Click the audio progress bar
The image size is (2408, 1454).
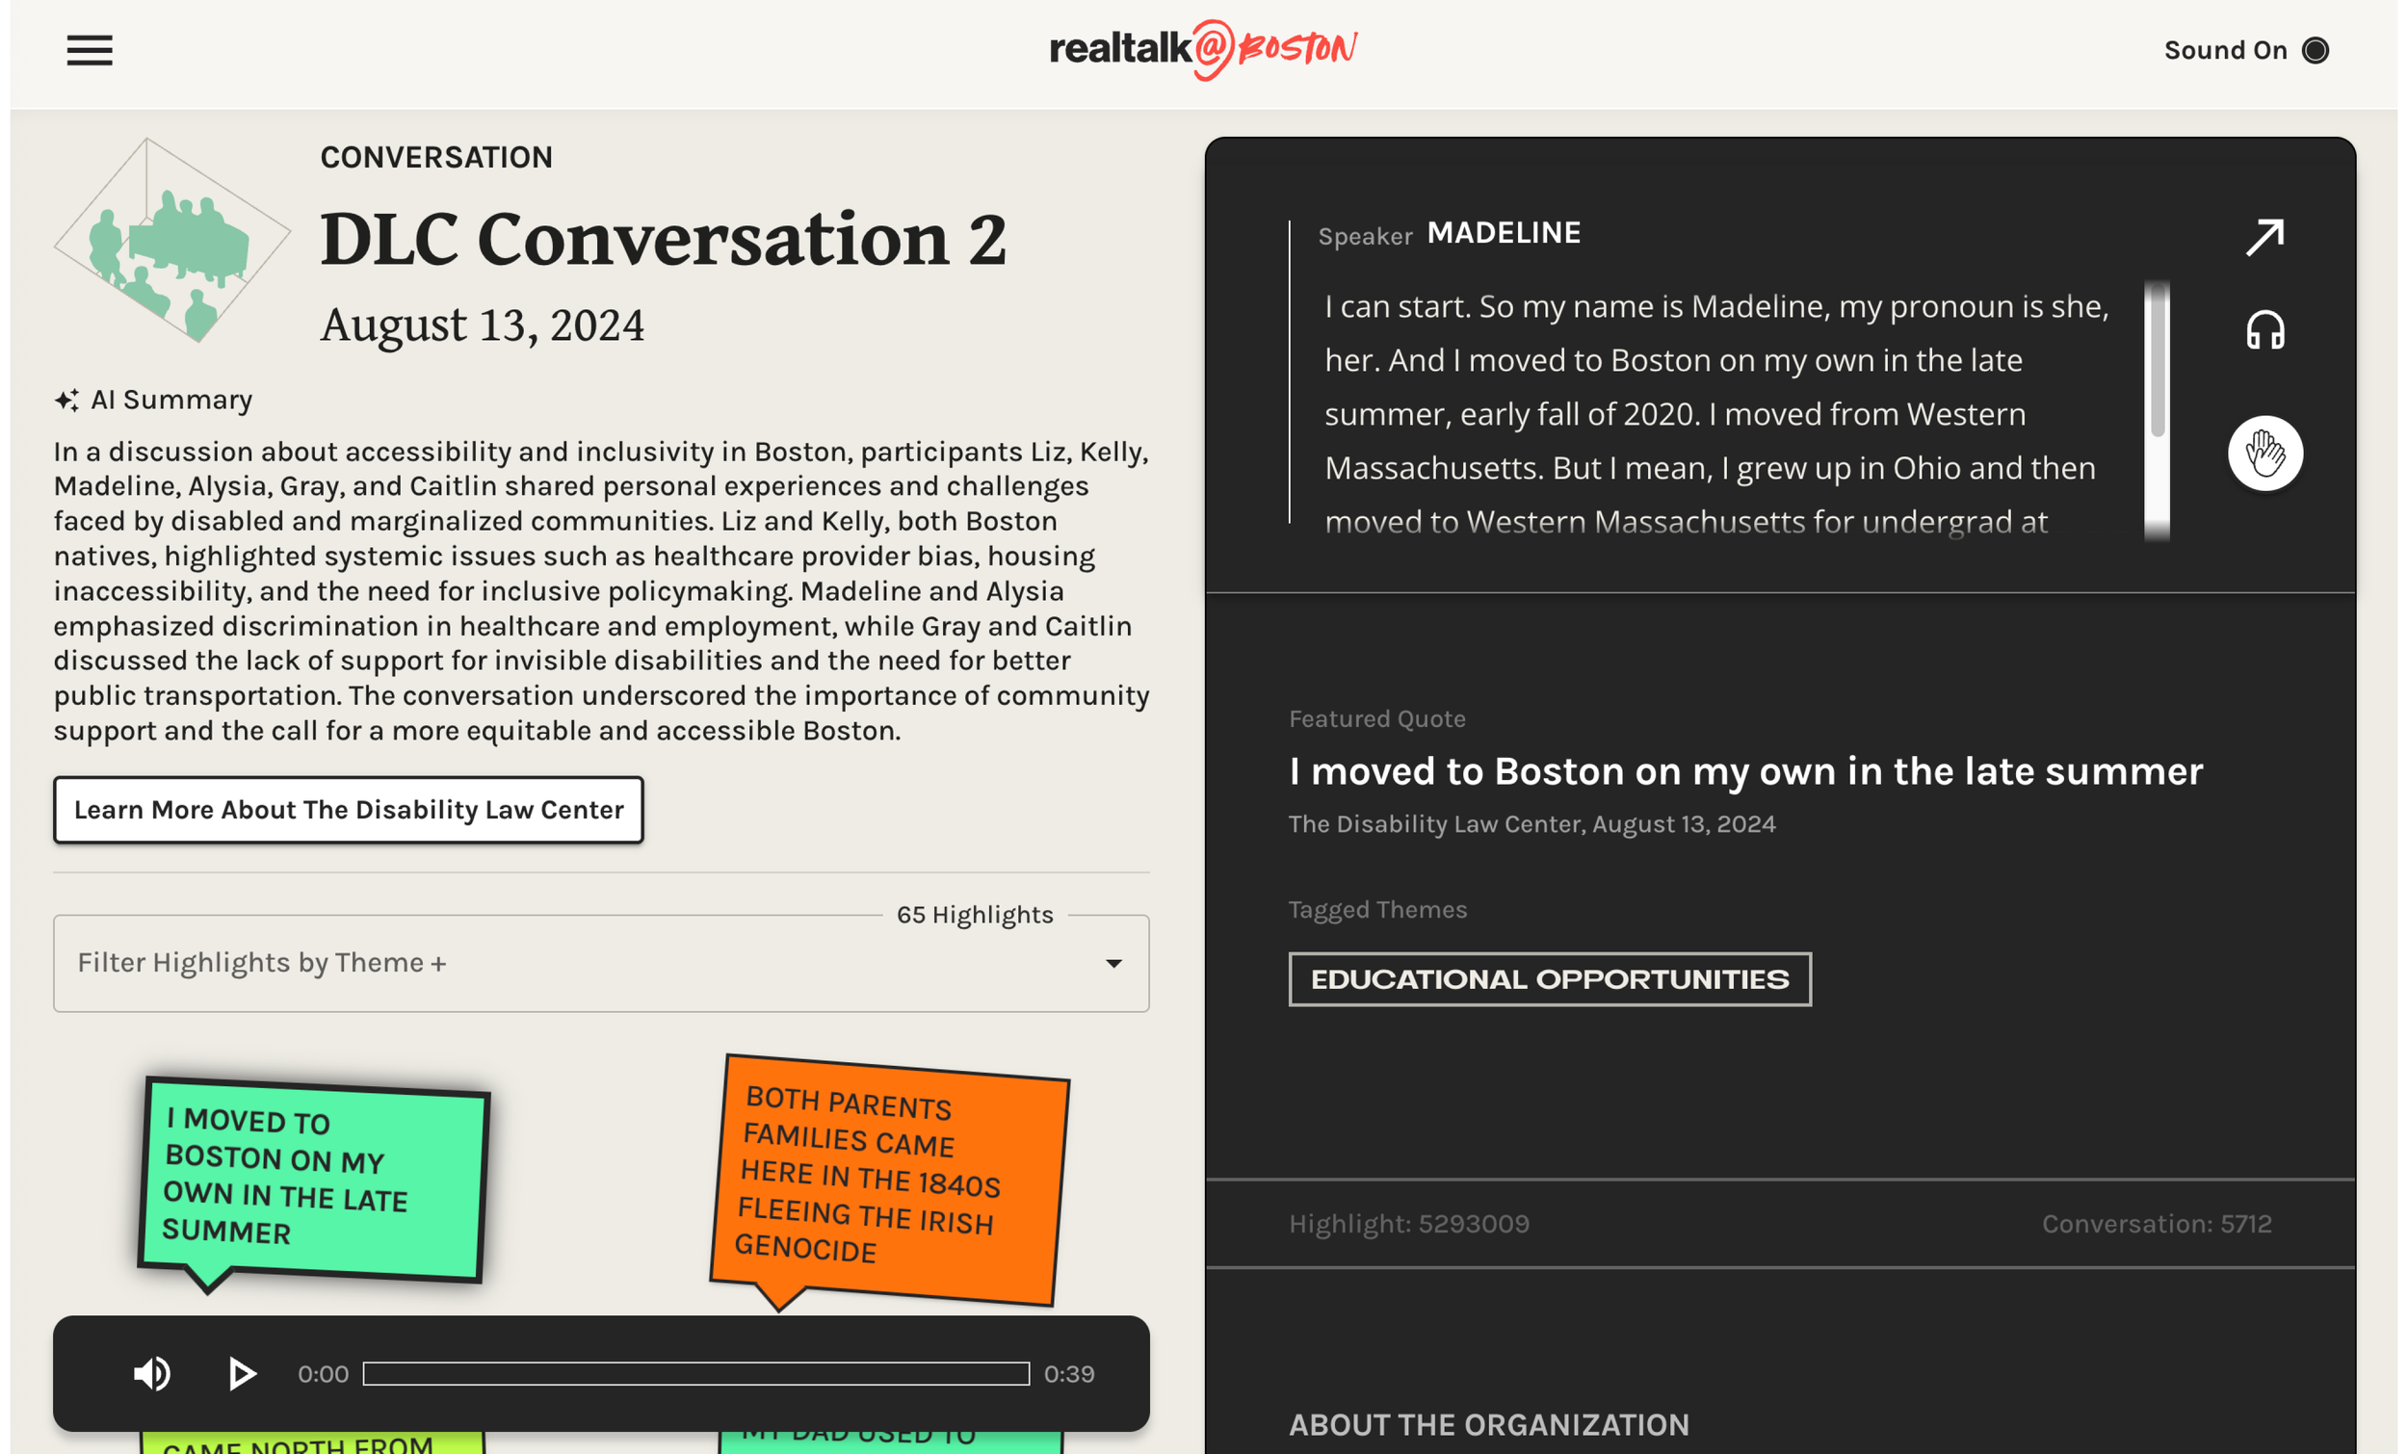coord(695,1374)
